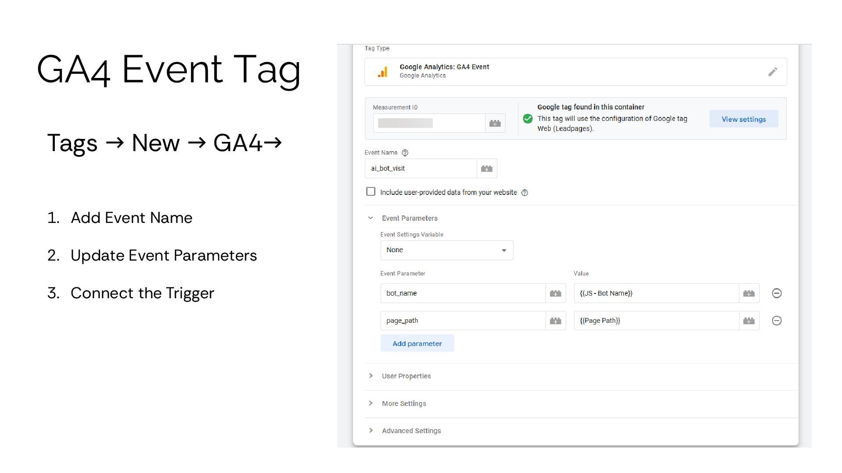Click variable picker next to {{JS - Bot Name}} value
The height and width of the screenshot is (473, 842).
[749, 293]
